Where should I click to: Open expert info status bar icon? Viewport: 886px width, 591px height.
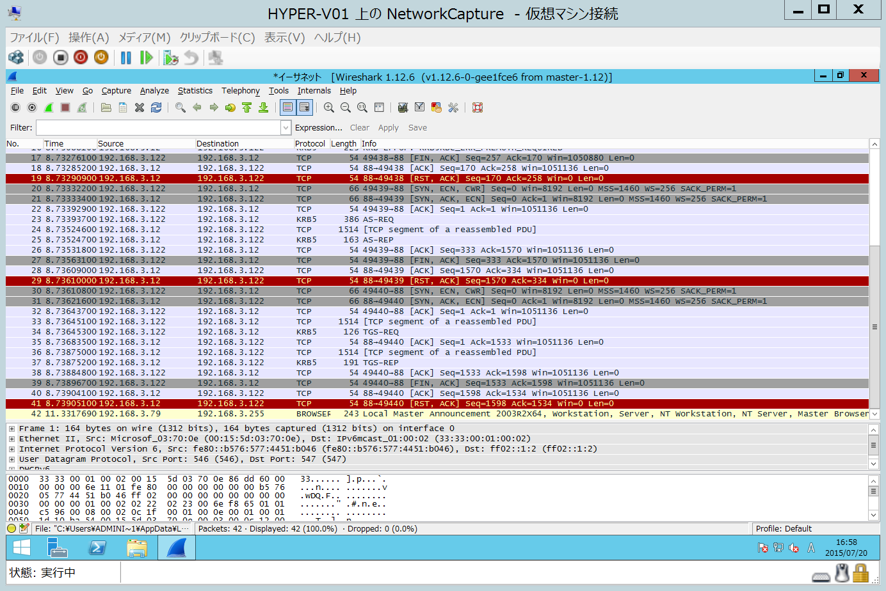coord(12,529)
